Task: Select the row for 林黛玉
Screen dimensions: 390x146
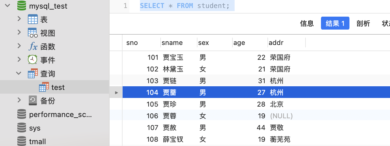Action: (x=173, y=69)
